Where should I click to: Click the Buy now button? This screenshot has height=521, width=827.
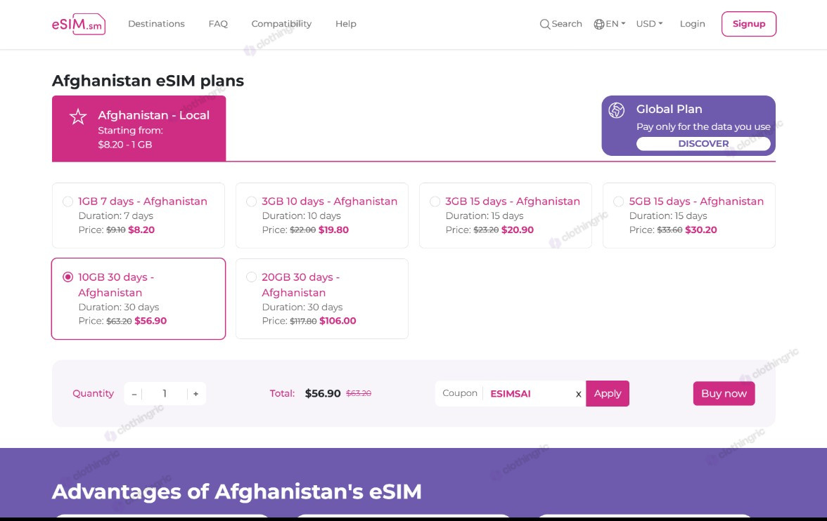[724, 393]
